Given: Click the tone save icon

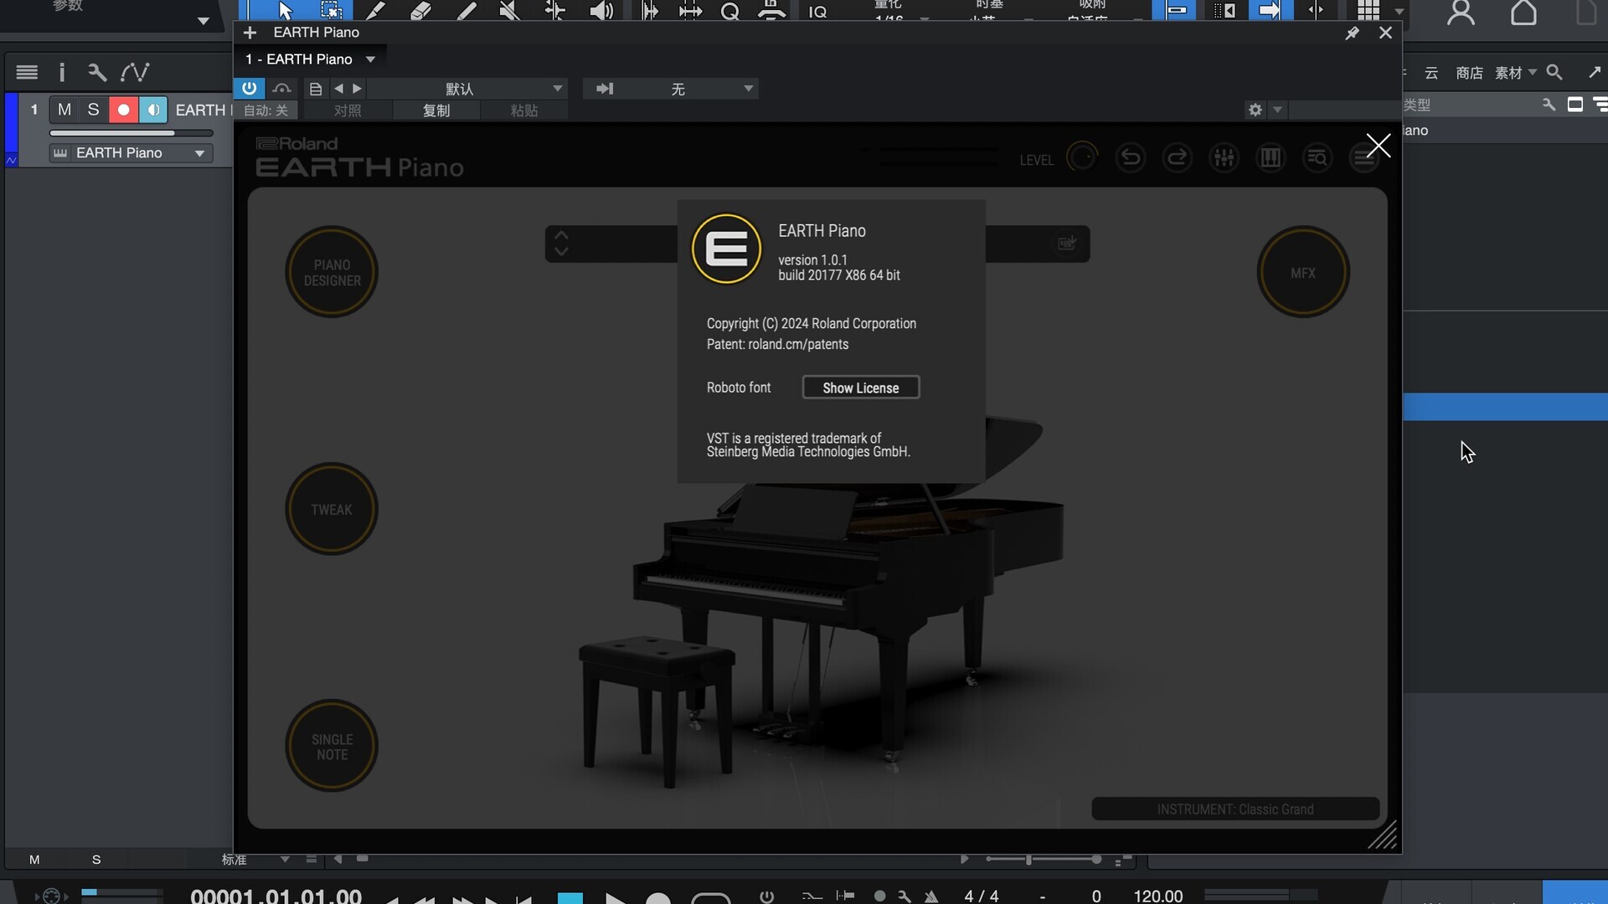Looking at the screenshot, I should coord(1067,244).
